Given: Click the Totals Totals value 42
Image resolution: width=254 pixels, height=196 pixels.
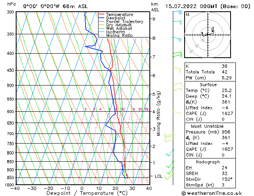Looking at the screenshot, I should pos(225,72).
